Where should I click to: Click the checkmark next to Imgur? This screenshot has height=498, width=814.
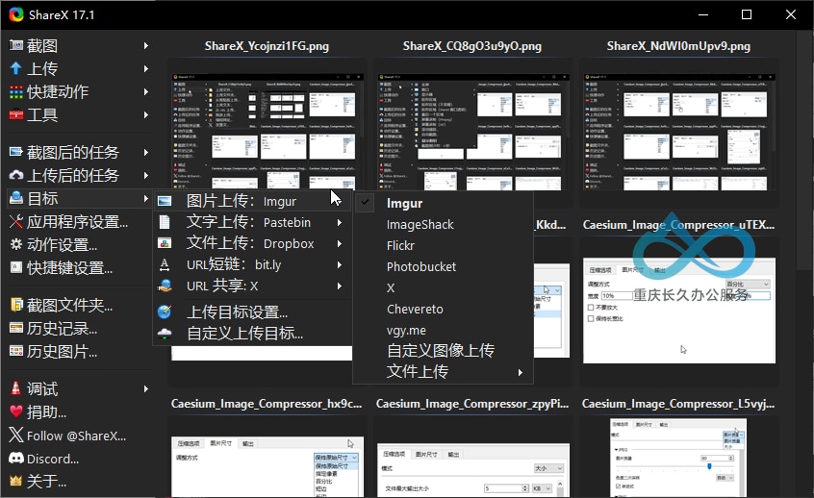click(x=365, y=202)
